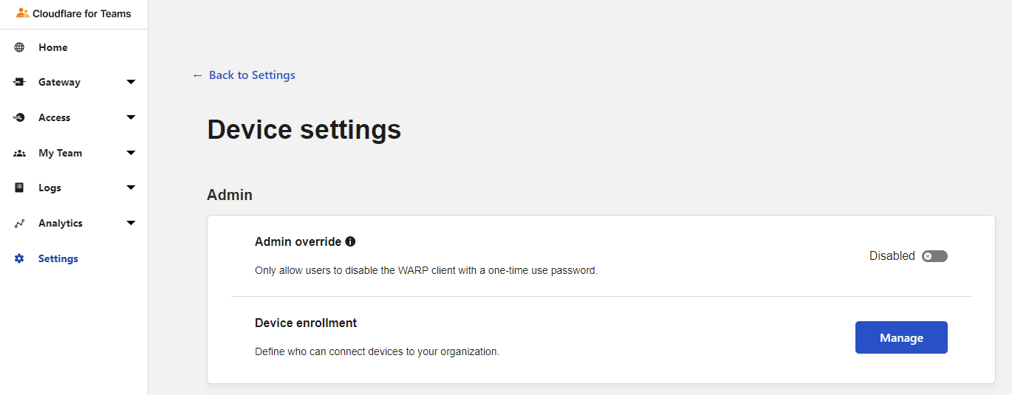Go back via Back to Settings link

[244, 75]
